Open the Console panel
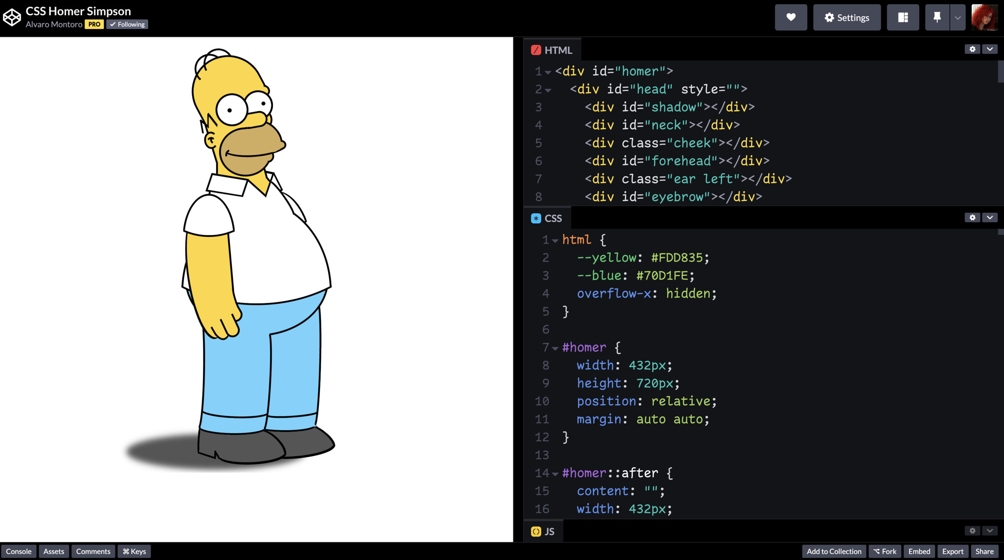1004x560 pixels. point(19,551)
